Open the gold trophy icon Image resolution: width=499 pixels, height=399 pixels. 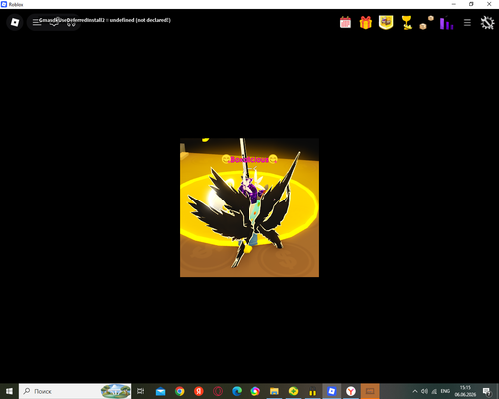(x=406, y=23)
